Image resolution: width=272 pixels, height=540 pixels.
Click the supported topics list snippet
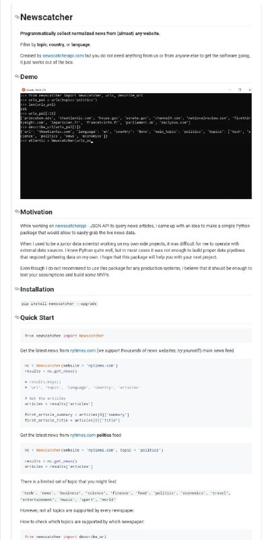coord(126,496)
